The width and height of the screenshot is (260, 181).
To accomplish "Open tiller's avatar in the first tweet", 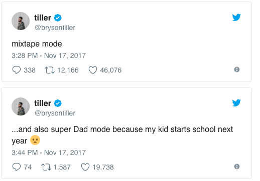I will coord(21,21).
